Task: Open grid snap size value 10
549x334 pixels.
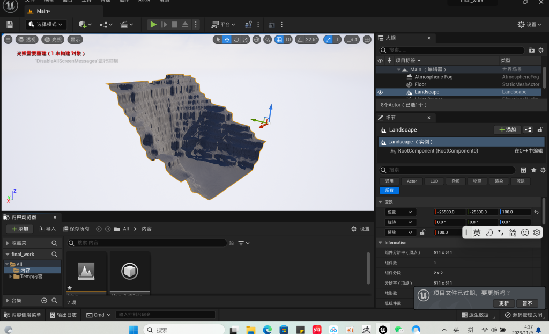Action: 288,40
